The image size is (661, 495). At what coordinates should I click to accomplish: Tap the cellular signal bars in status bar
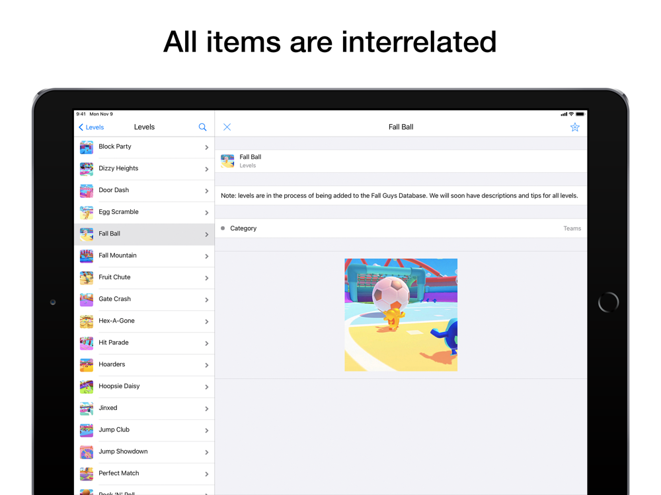click(x=564, y=114)
